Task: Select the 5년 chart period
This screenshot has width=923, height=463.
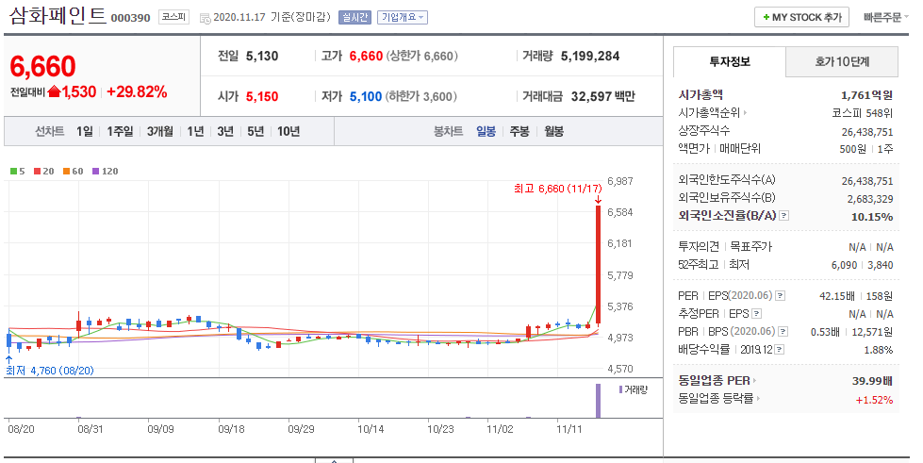Action: click(255, 131)
